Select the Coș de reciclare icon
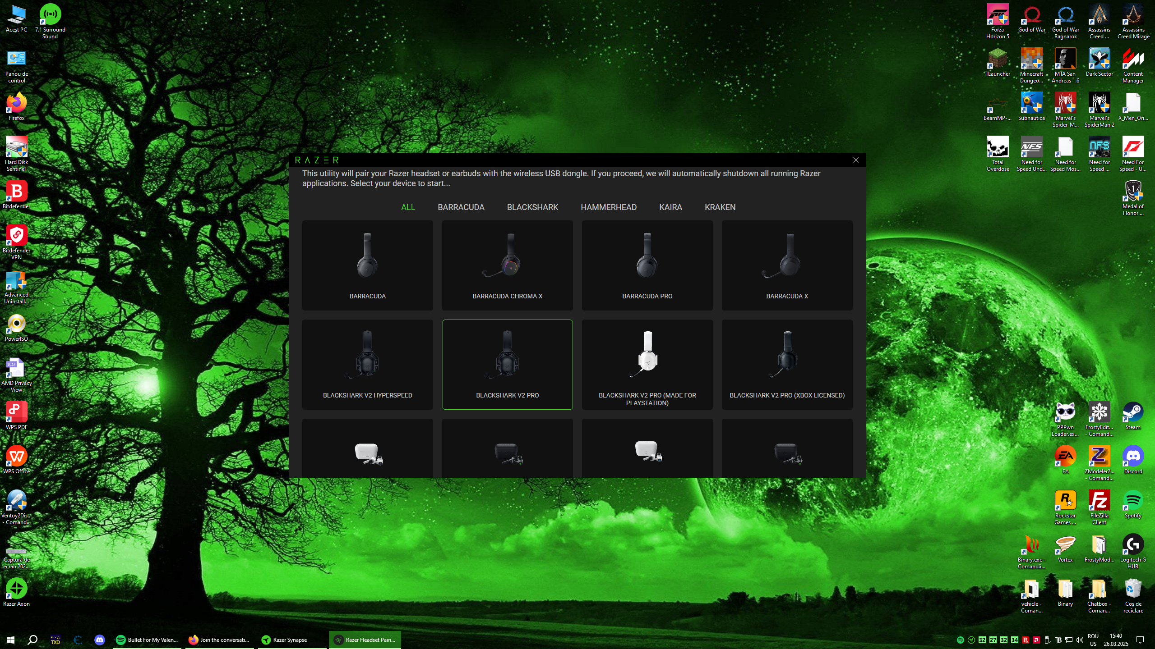The height and width of the screenshot is (649, 1155). click(x=1133, y=595)
